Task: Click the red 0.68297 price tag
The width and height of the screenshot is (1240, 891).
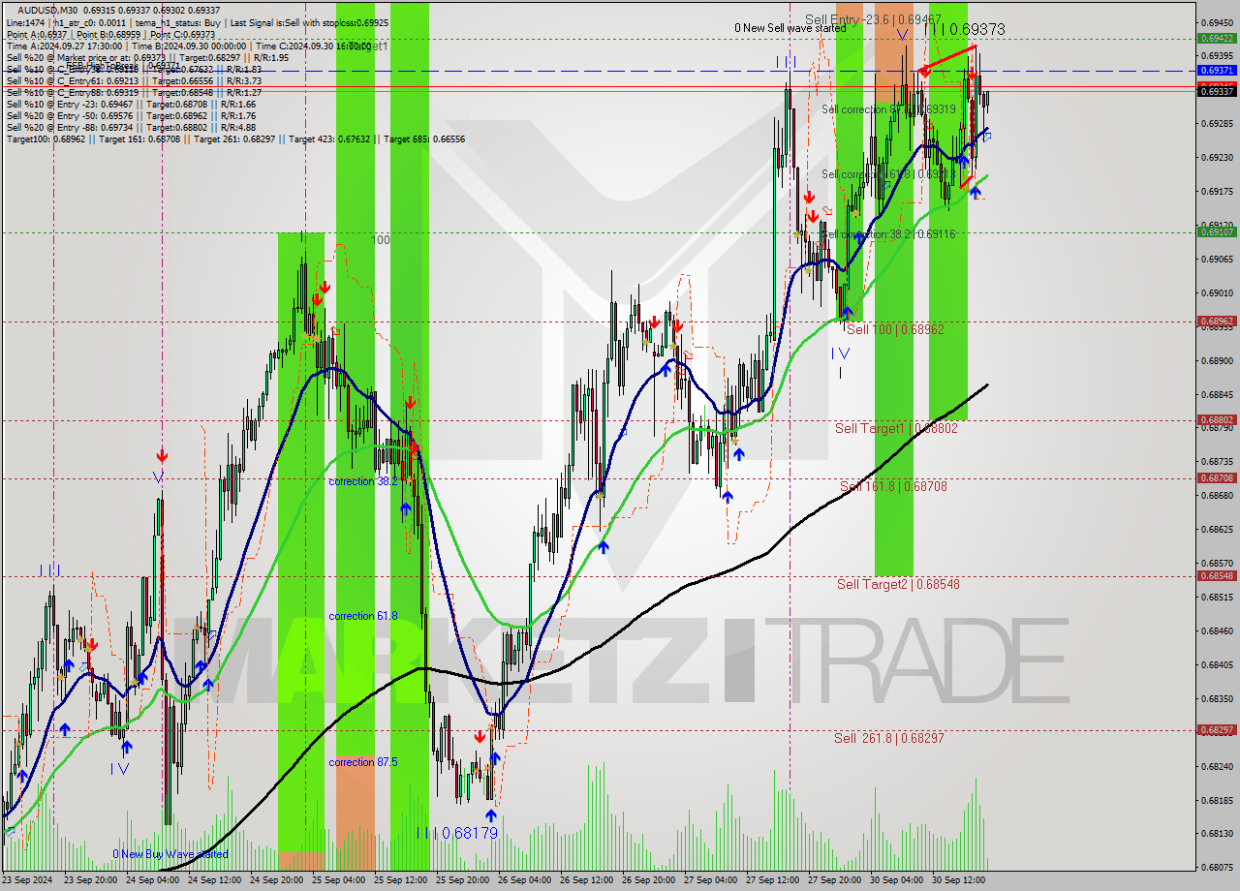Action: 1217,730
